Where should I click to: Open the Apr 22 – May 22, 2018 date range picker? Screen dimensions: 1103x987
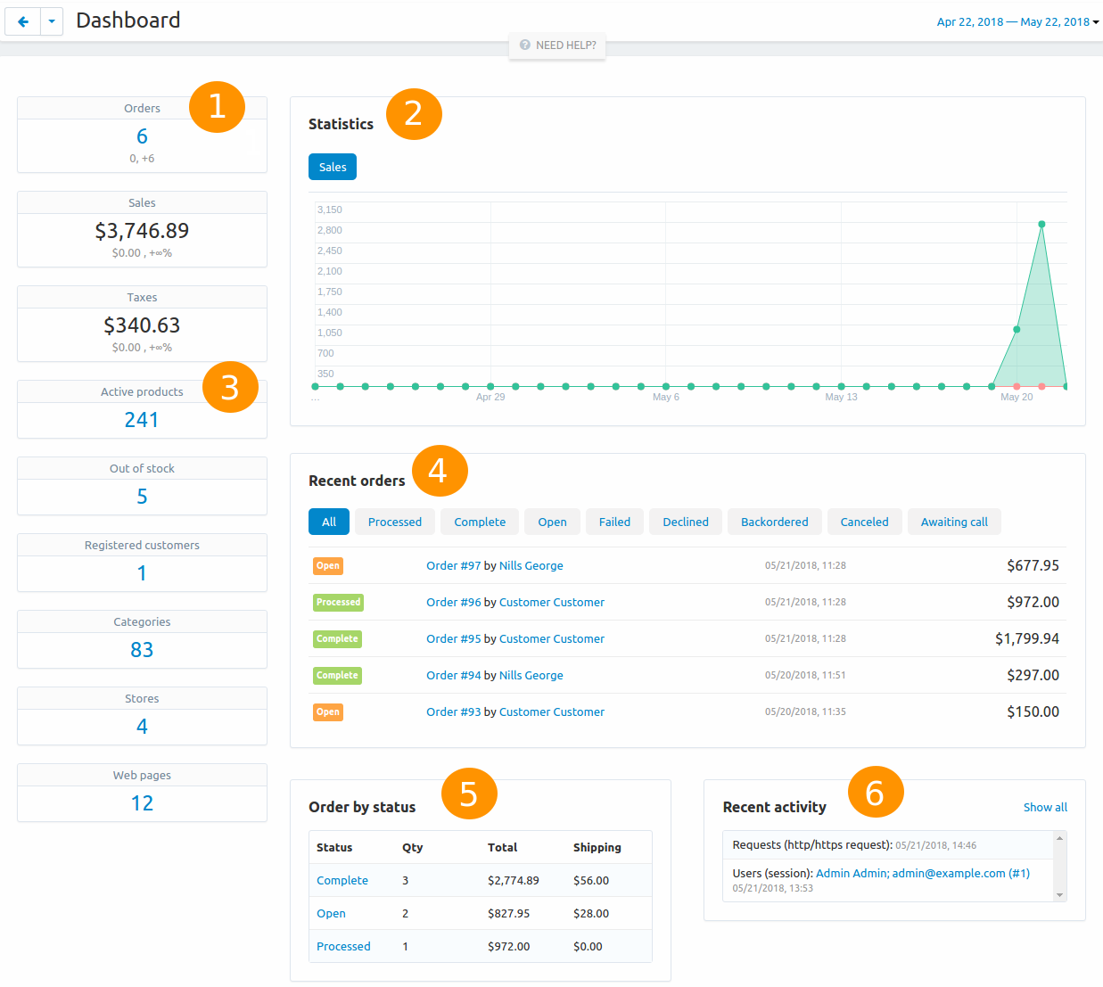[1017, 21]
